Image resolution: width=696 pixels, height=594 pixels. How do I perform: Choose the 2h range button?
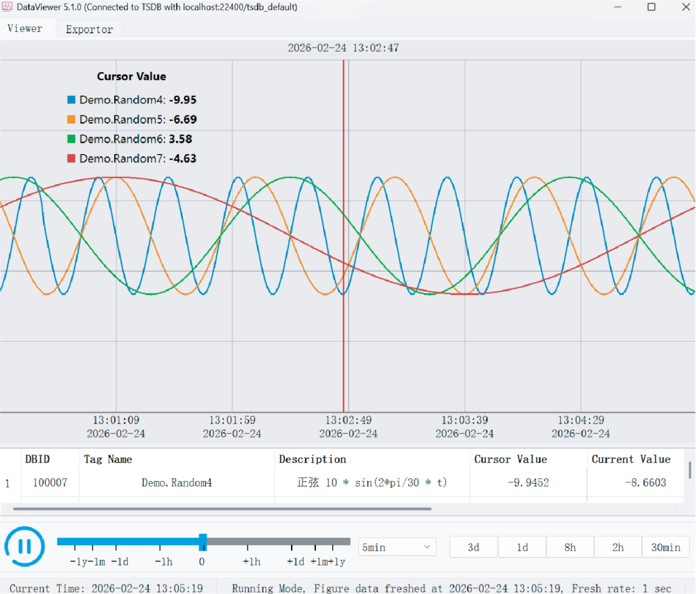tap(618, 547)
